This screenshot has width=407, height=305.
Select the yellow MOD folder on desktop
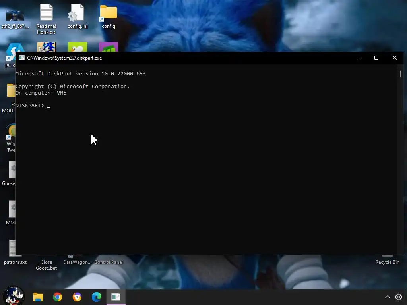point(11,90)
